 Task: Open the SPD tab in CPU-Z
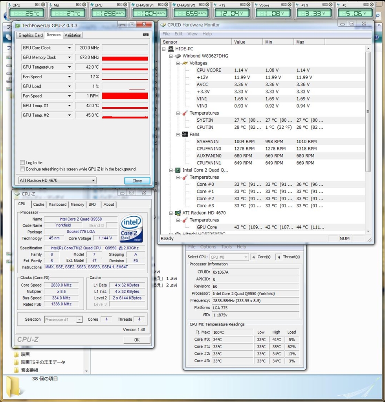[92, 204]
